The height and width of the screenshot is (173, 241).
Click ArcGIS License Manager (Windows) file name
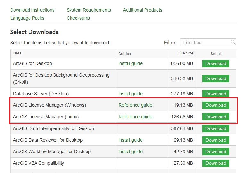point(49,105)
